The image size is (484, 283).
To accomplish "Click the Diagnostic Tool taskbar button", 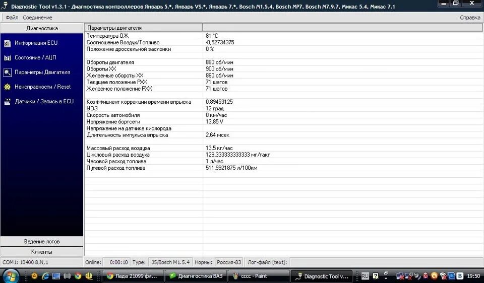I will [322, 276].
